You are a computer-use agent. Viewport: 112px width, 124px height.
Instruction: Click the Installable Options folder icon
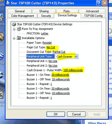[x=19, y=38]
